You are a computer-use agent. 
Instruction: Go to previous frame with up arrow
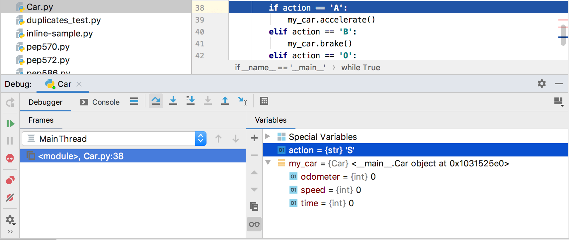click(x=218, y=139)
